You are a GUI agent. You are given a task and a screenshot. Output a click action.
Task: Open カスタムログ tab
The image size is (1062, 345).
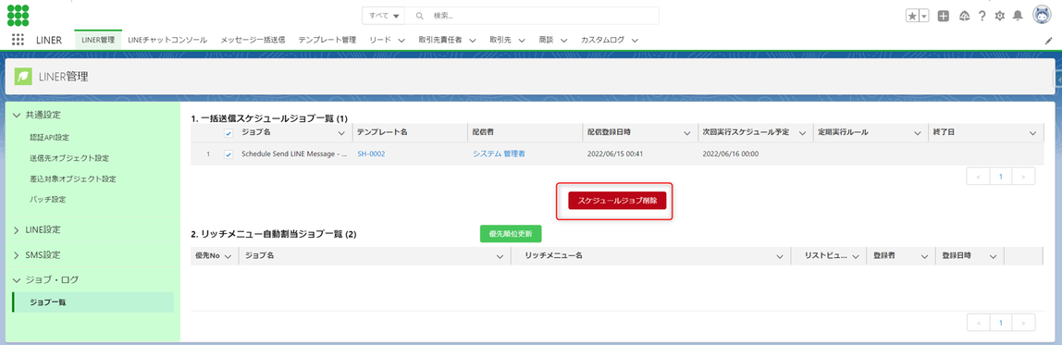pyautogui.click(x=603, y=40)
